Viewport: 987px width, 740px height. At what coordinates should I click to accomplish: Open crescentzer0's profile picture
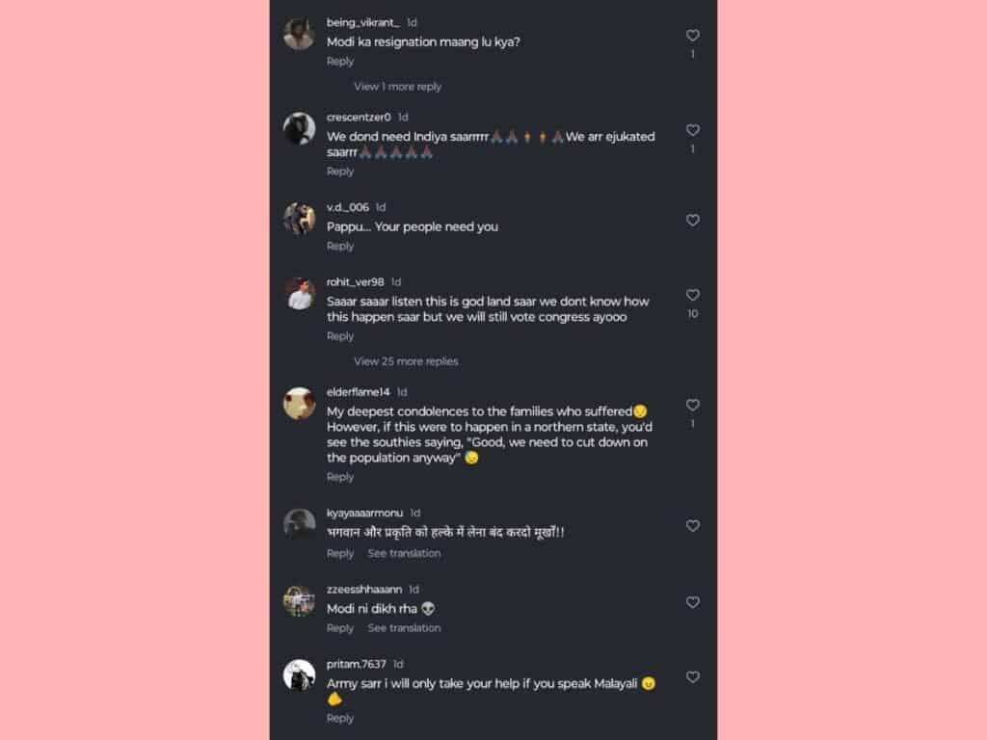pos(299,128)
